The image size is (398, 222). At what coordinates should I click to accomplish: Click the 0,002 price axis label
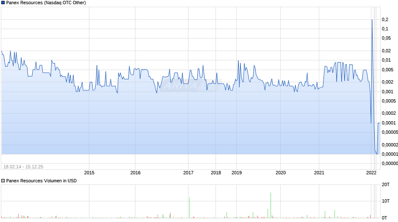point(387,82)
